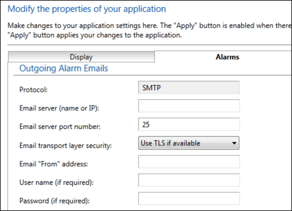Focus the Email From address input box
Image resolution: width=292 pixels, height=211 pixels.
click(189, 162)
